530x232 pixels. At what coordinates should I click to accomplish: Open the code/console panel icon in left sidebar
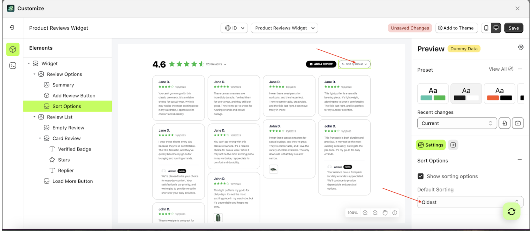13,65
